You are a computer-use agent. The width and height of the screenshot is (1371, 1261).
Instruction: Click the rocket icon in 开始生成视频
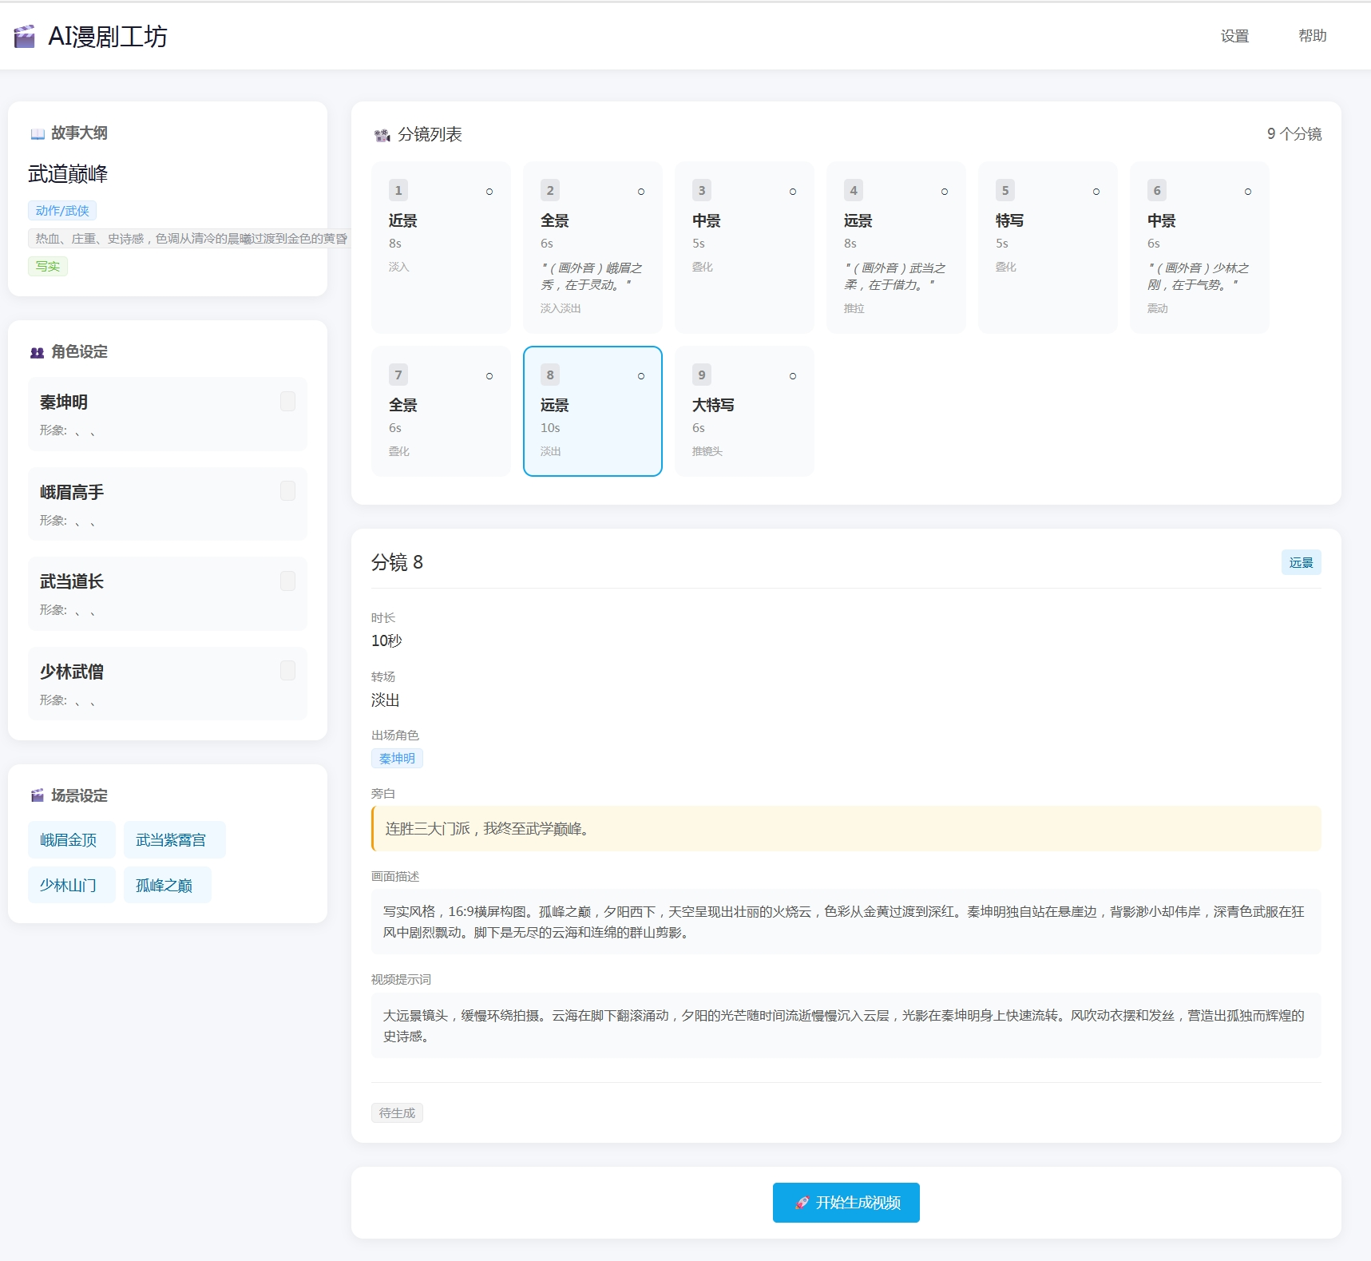point(802,1203)
